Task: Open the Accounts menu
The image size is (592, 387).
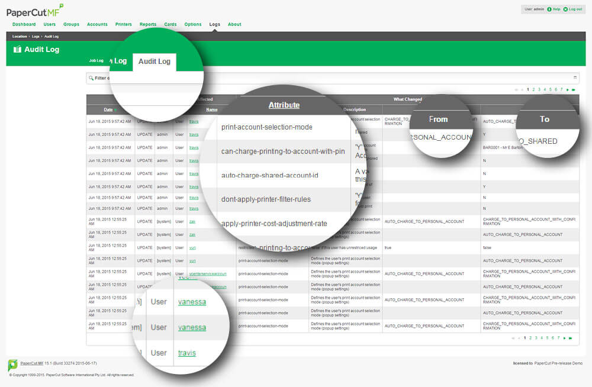Action: tap(97, 24)
